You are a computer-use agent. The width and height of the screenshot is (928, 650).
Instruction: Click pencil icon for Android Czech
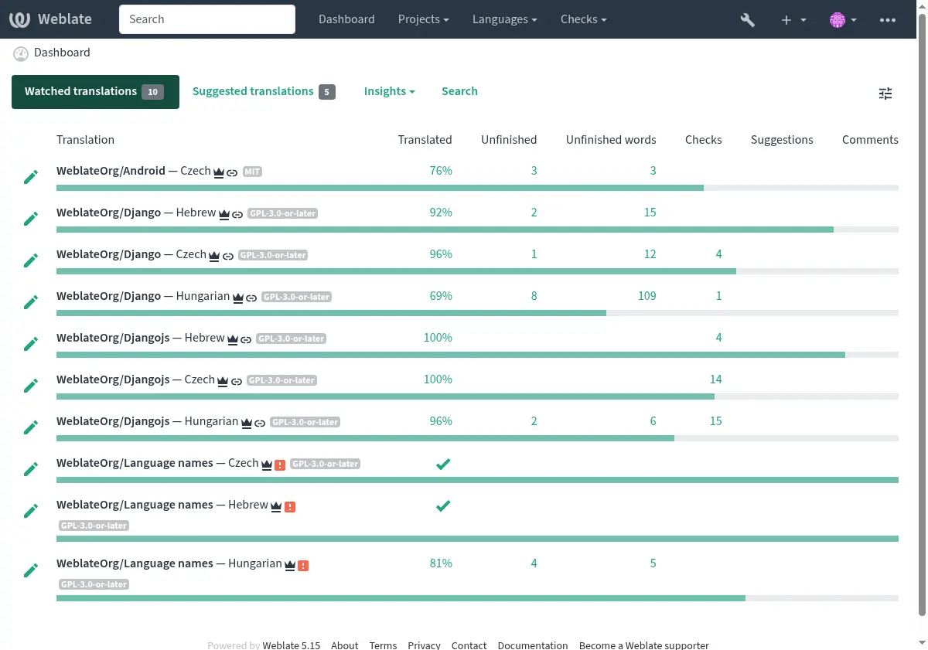31,177
